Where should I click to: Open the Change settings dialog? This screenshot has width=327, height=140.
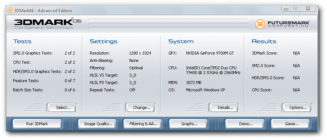(x=140, y=108)
